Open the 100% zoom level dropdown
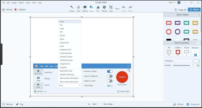 click(95, 104)
